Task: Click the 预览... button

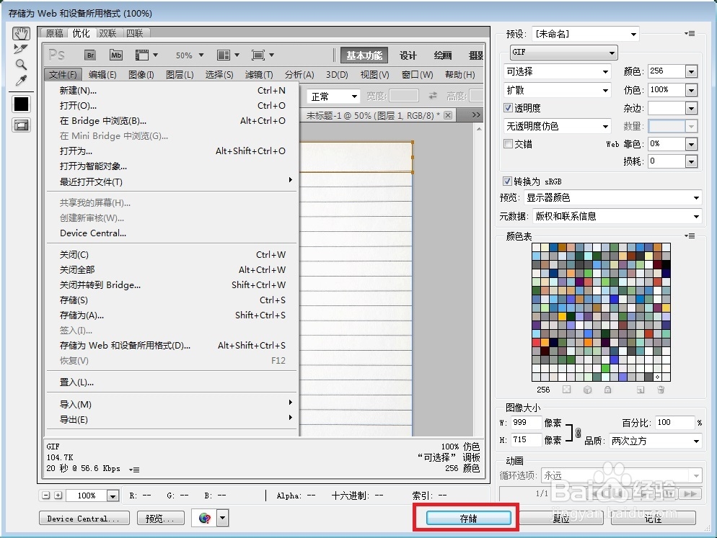Action: [159, 518]
